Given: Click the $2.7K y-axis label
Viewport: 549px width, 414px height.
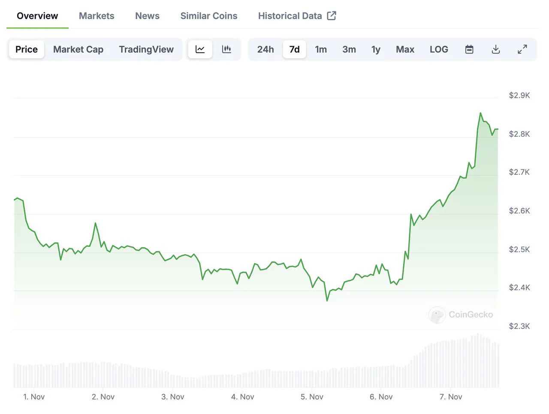Looking at the screenshot, I should pos(519,172).
